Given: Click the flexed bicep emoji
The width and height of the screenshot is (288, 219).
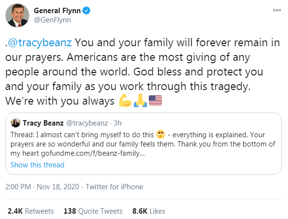Looking at the screenshot, I should (125, 100).
